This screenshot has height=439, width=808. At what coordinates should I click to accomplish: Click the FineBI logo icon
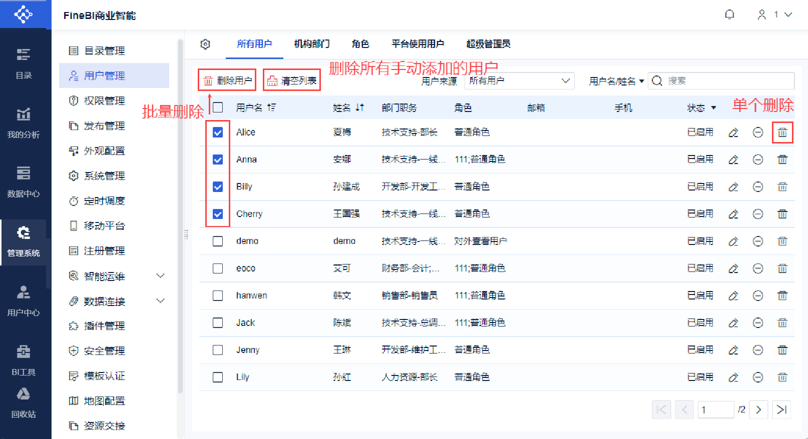click(24, 14)
